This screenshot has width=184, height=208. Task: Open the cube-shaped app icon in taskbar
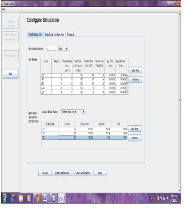click(x=54, y=198)
